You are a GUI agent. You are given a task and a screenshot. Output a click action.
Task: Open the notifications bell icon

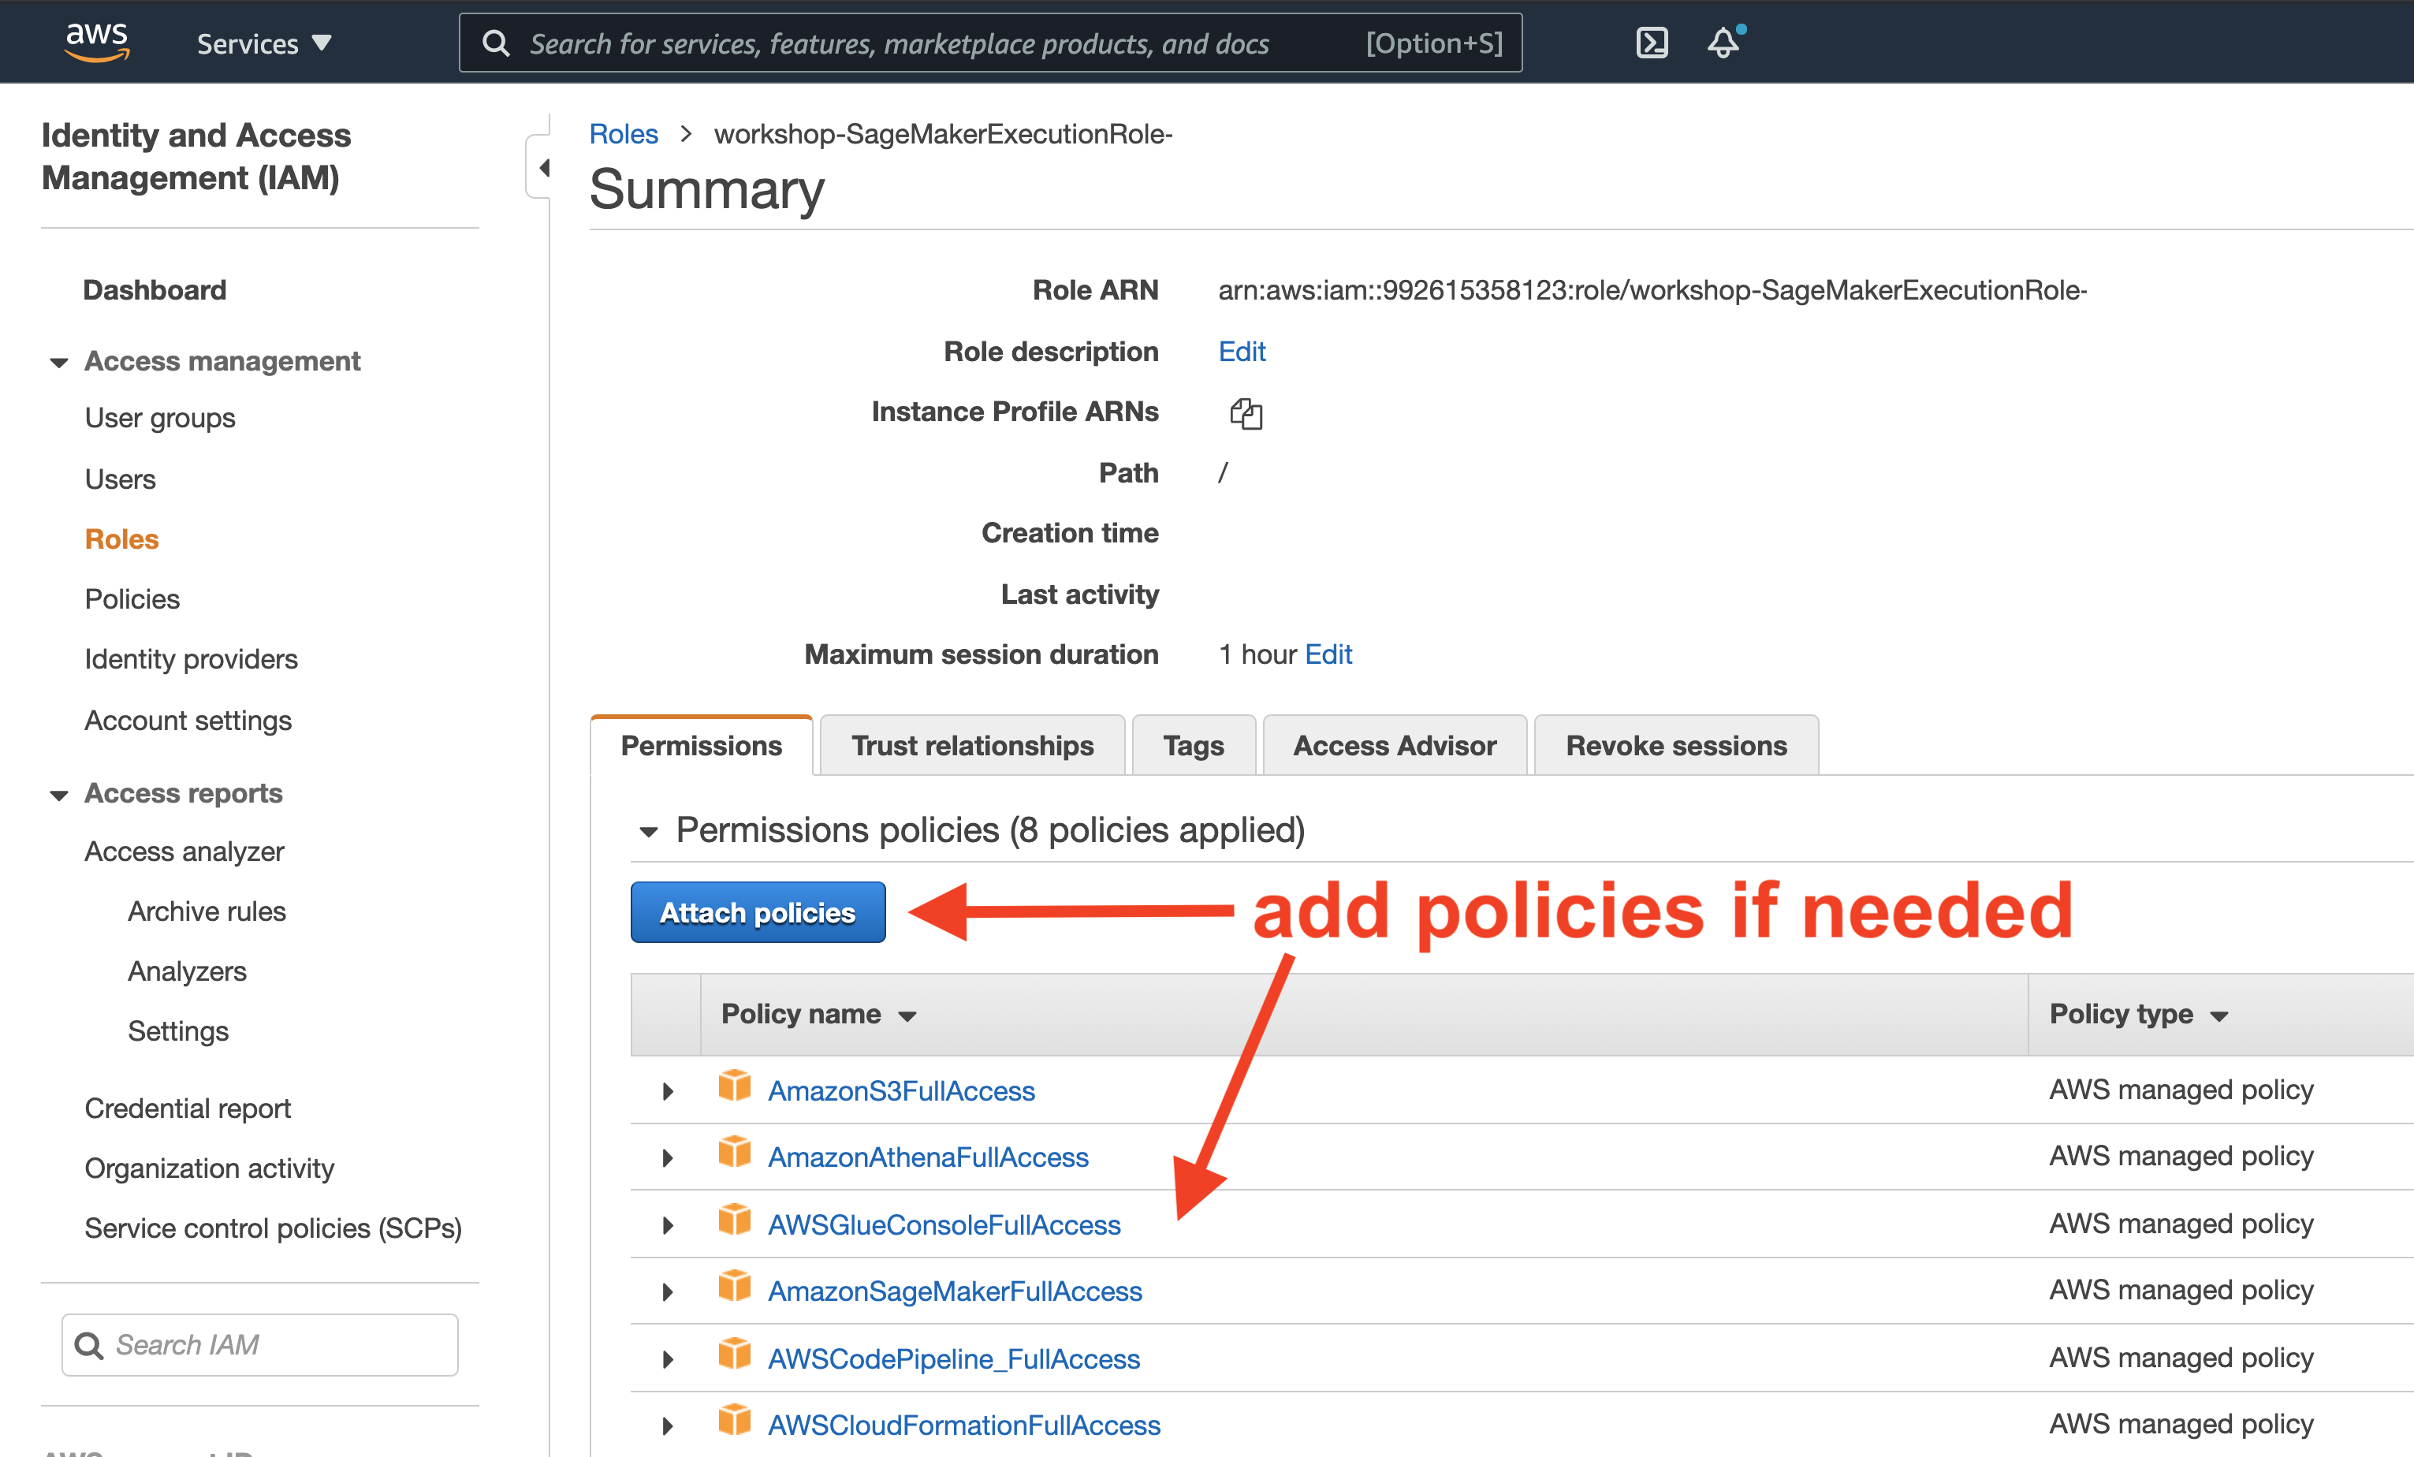coord(1723,43)
